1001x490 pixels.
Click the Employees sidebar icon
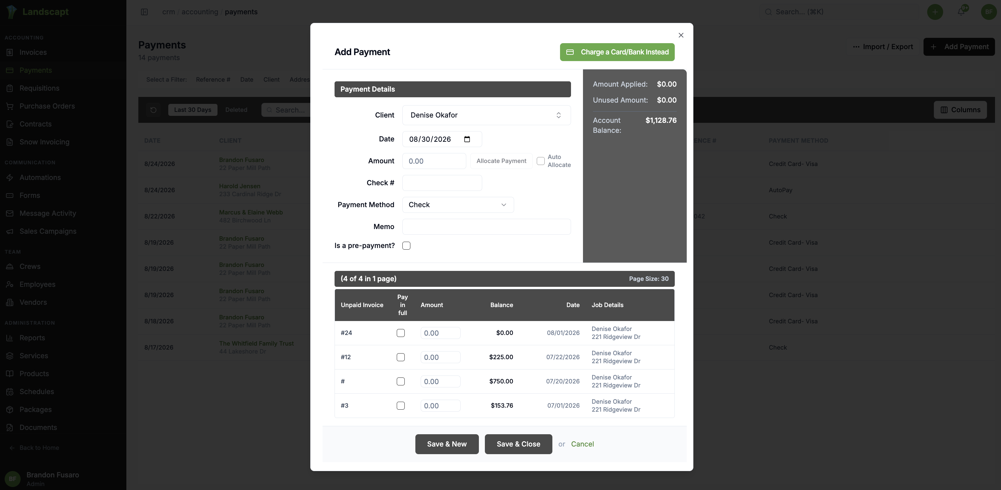10,285
